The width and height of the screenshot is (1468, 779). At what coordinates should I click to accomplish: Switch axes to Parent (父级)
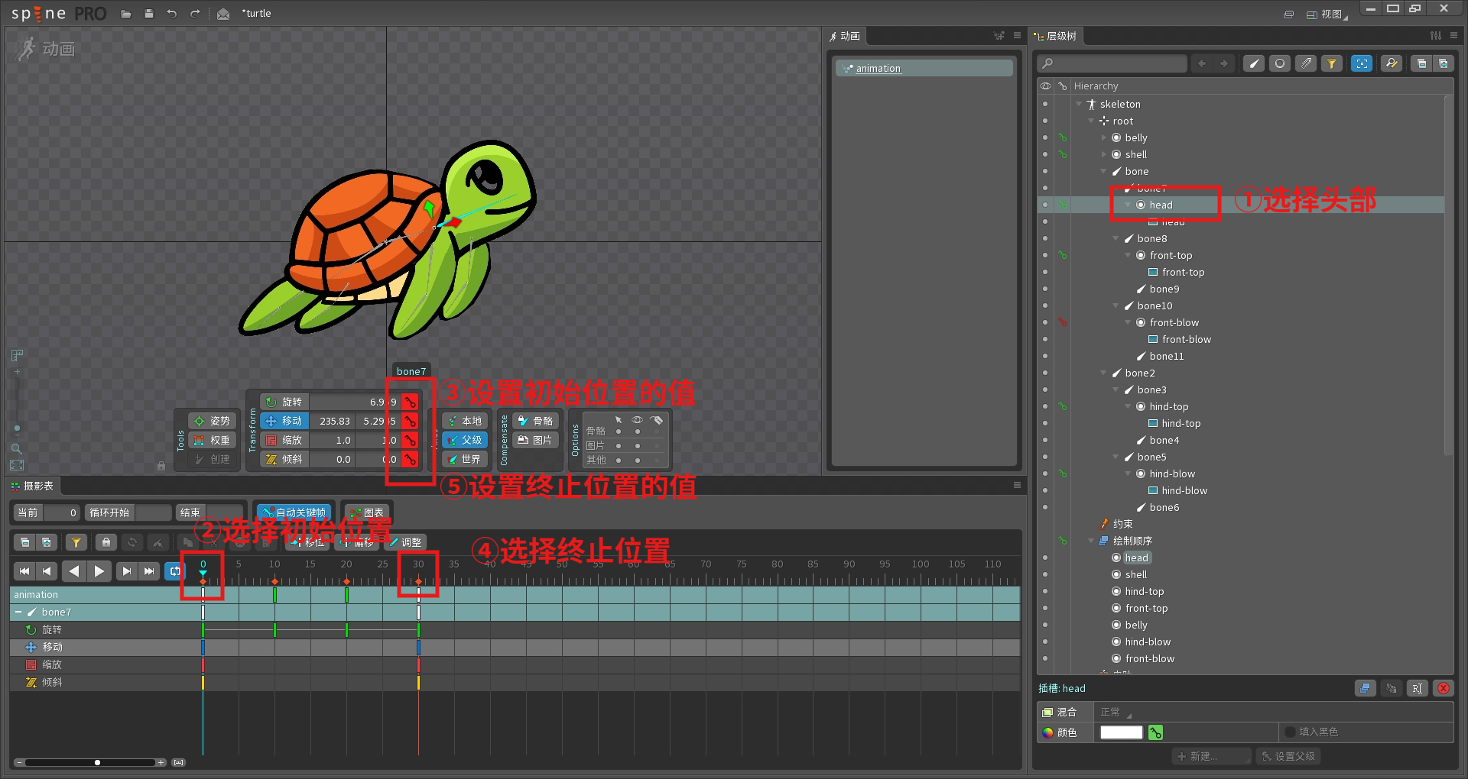(x=465, y=440)
